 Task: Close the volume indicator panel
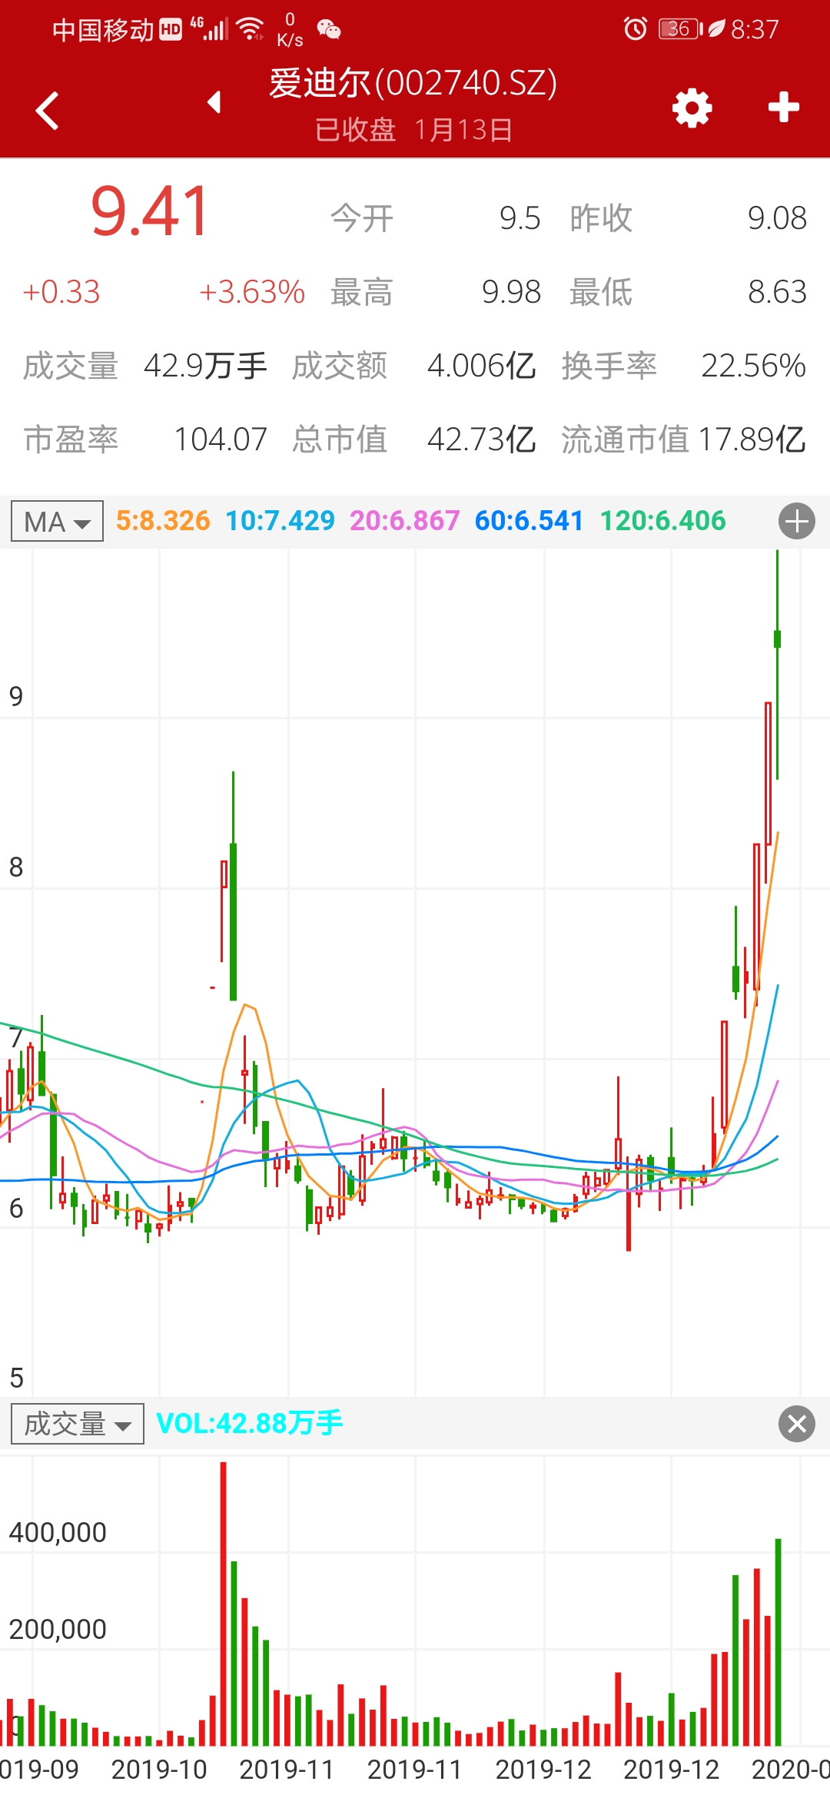click(796, 1424)
